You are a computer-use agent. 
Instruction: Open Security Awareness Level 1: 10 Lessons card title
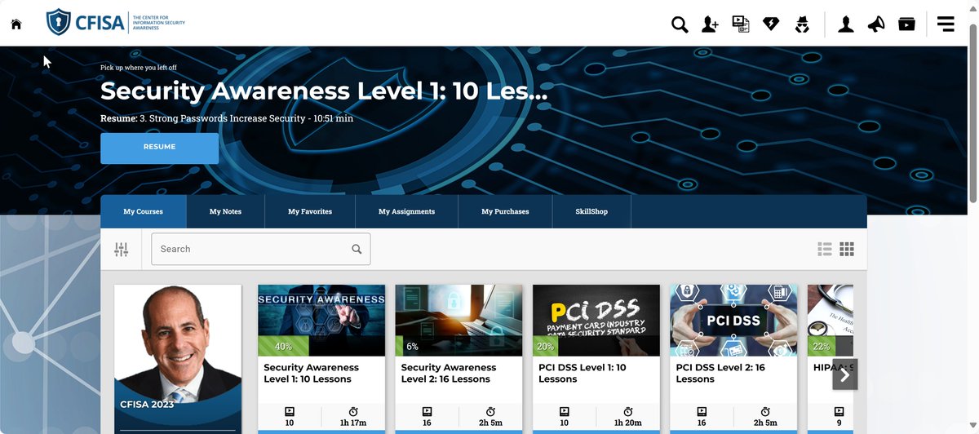pos(311,373)
